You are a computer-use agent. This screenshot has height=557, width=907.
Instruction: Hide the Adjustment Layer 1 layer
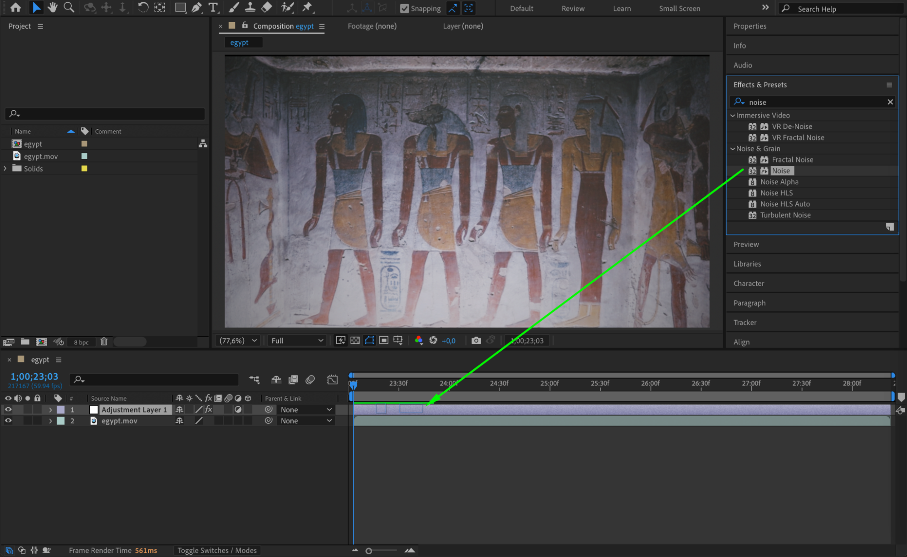pyautogui.click(x=8, y=409)
